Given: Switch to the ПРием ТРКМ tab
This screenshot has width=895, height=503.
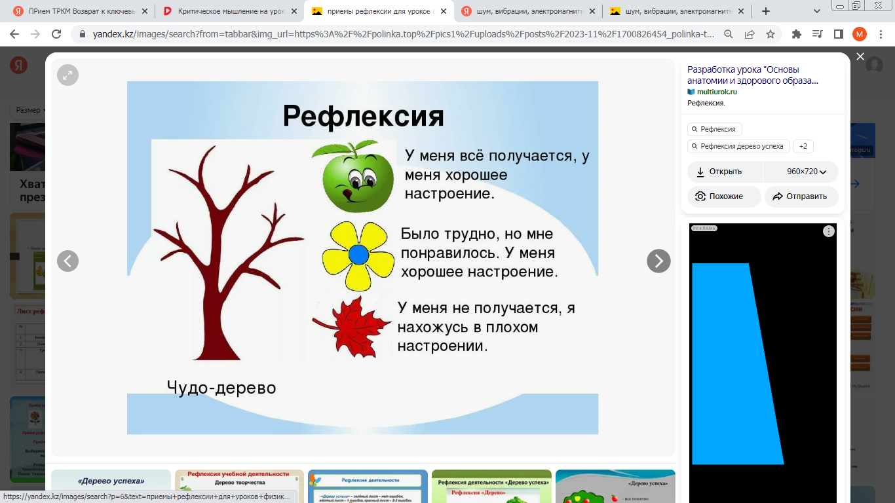Looking at the screenshot, I should click(81, 11).
